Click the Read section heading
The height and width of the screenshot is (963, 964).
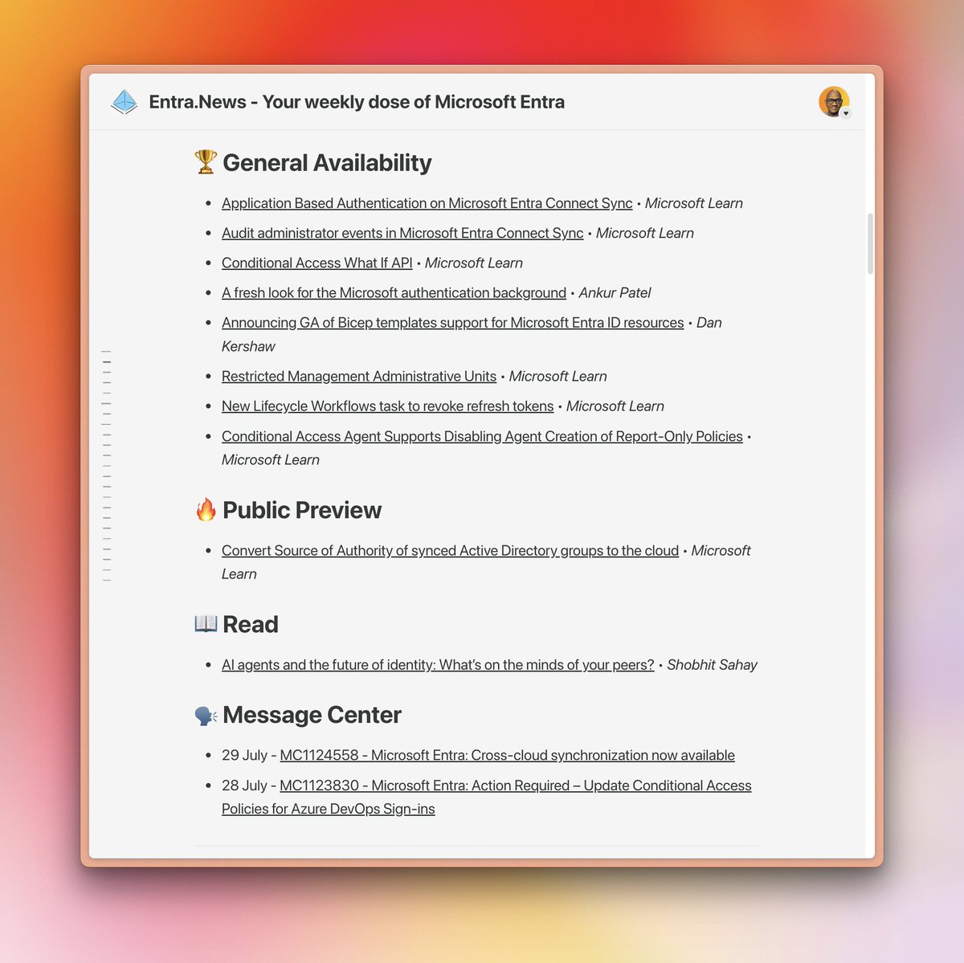pyautogui.click(x=251, y=624)
